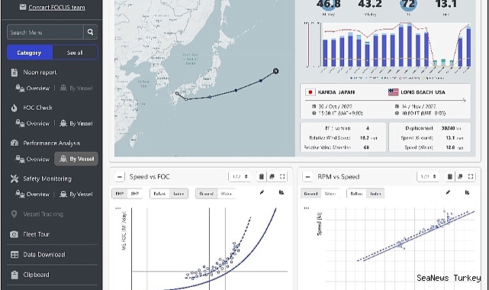This screenshot has width=489, height=290.
Task: Click the route end marker on map
Action: (x=275, y=71)
